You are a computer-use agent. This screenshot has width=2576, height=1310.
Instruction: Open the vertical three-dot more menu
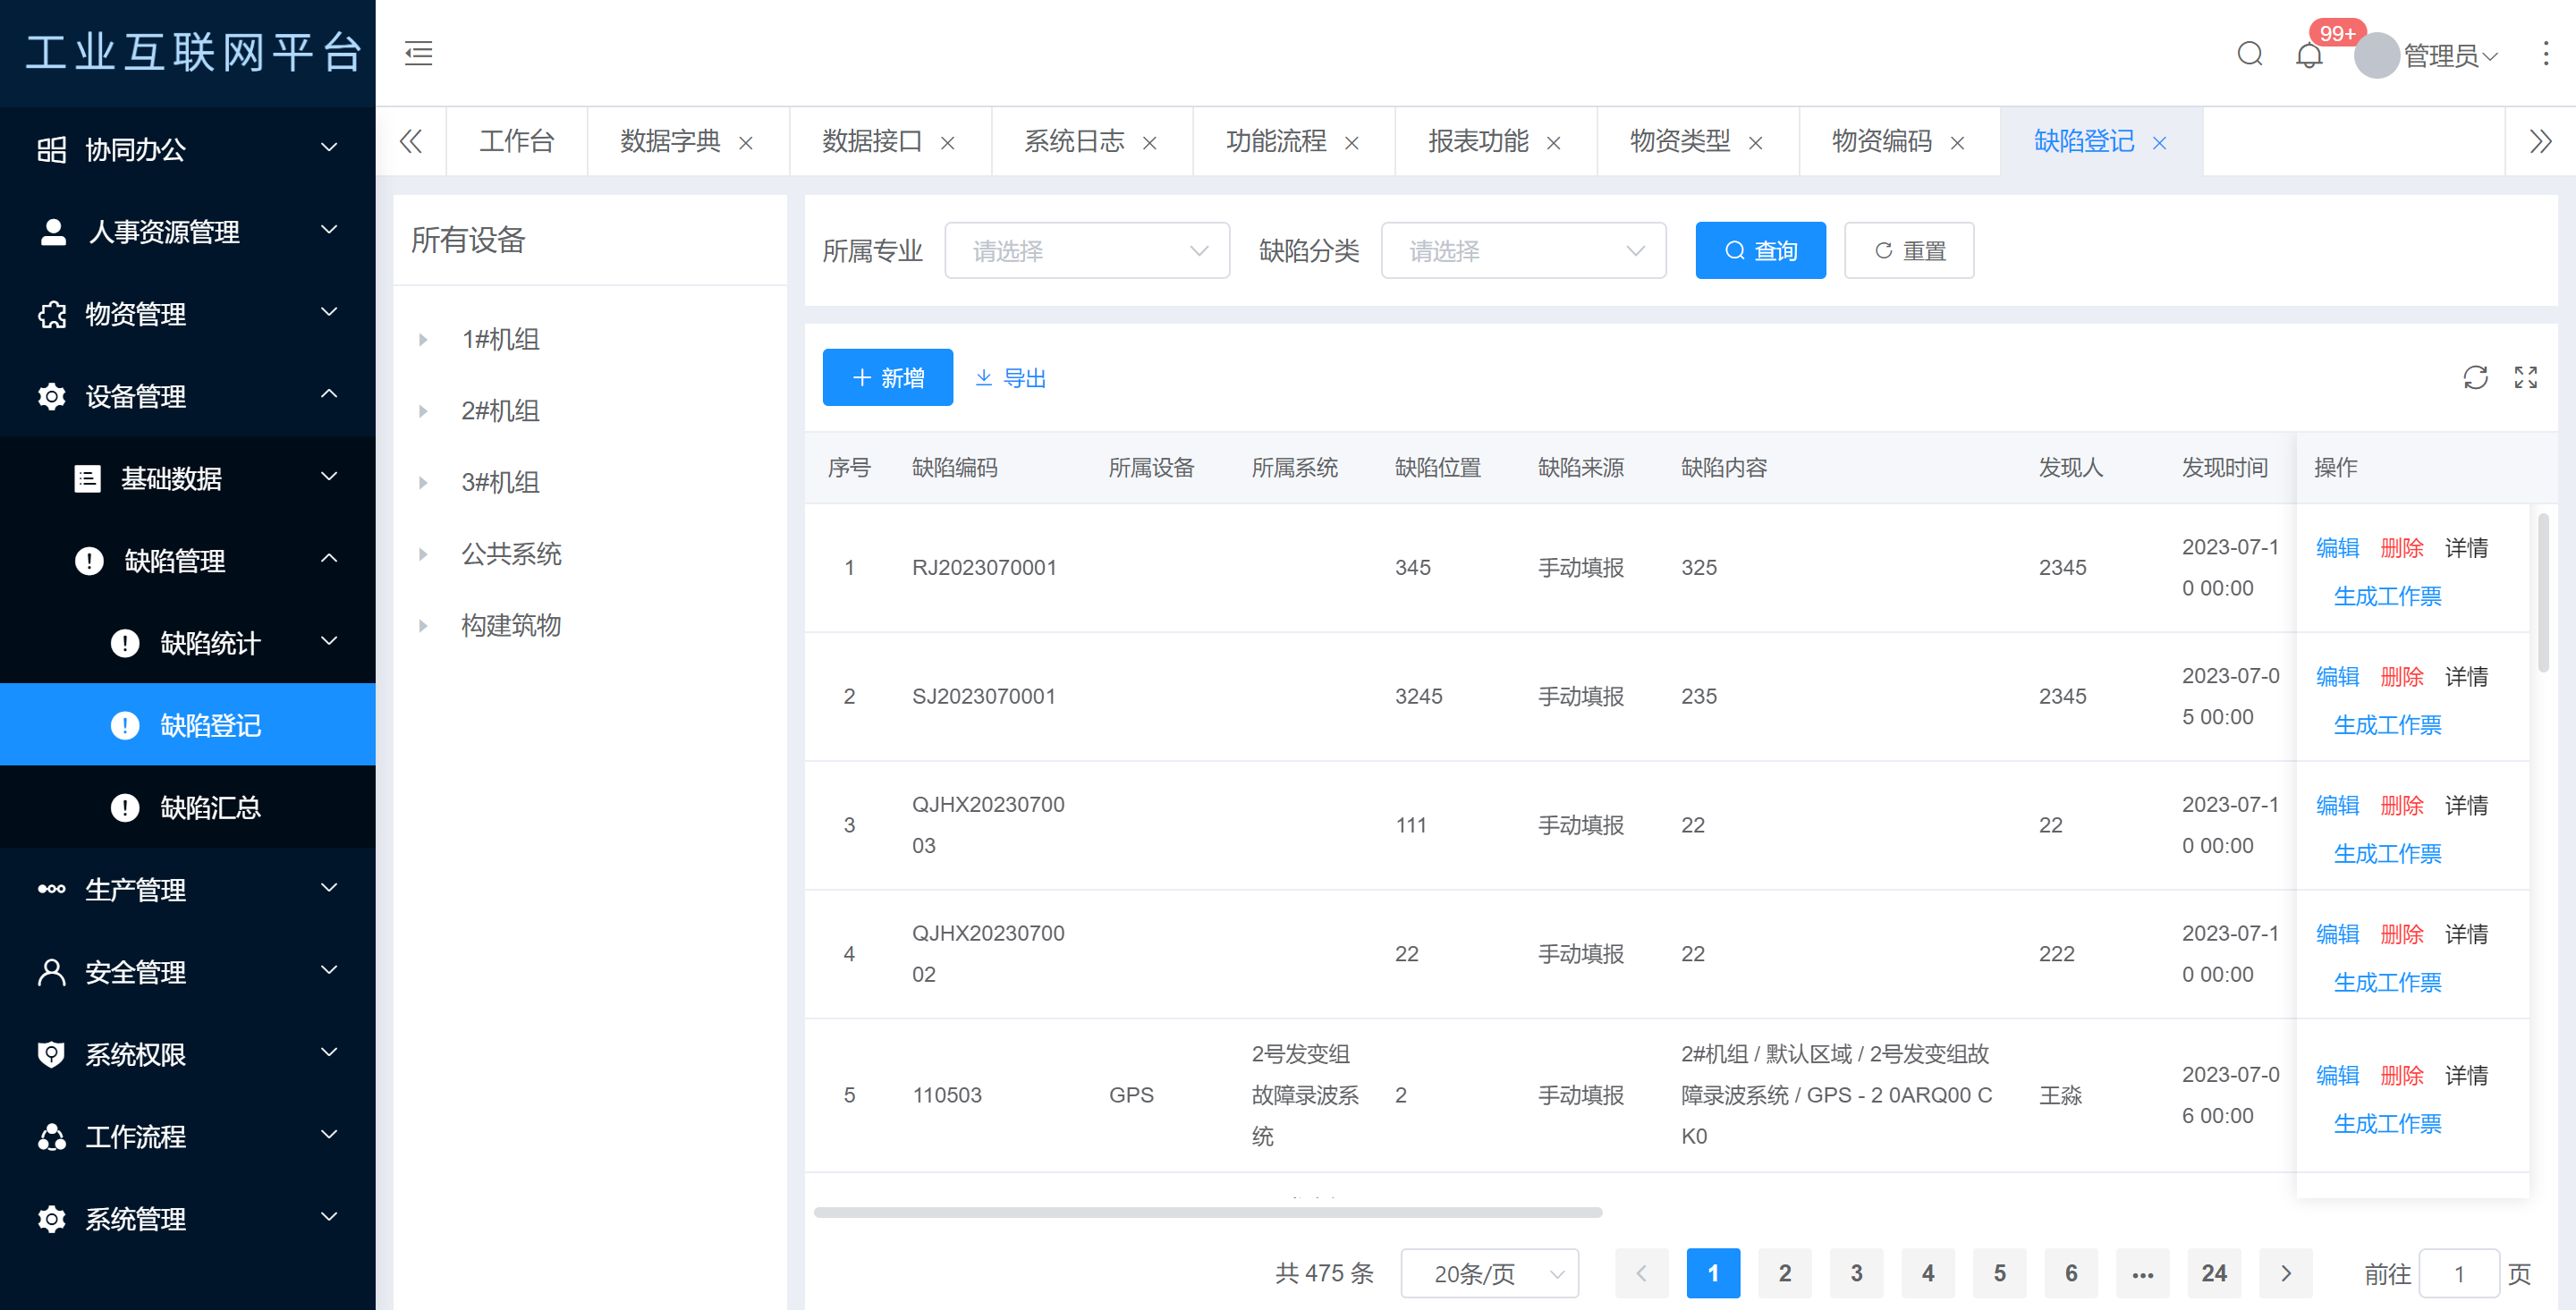click(2545, 54)
